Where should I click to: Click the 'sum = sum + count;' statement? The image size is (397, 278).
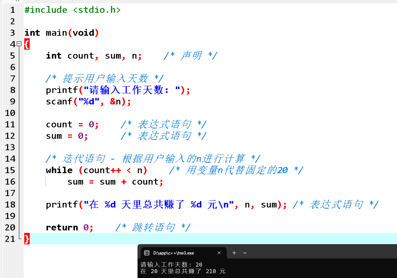point(115,182)
